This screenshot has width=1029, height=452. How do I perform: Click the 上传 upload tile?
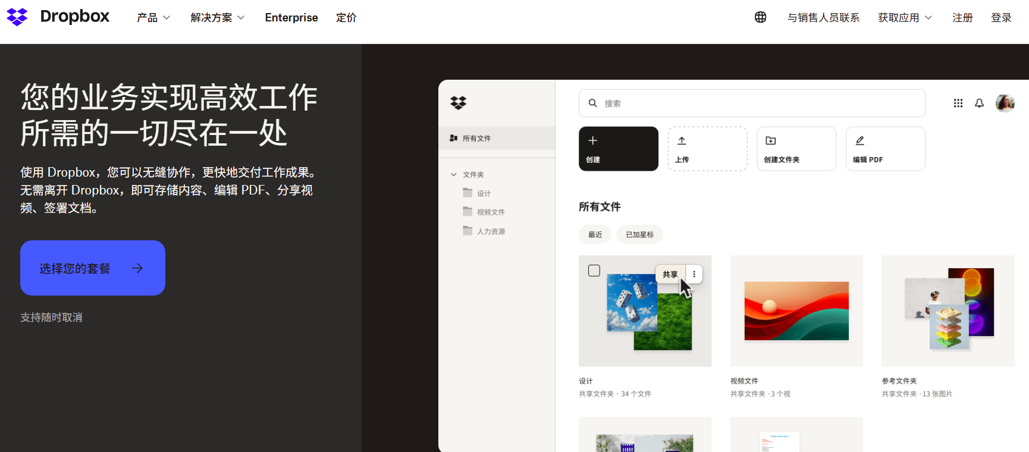point(707,149)
